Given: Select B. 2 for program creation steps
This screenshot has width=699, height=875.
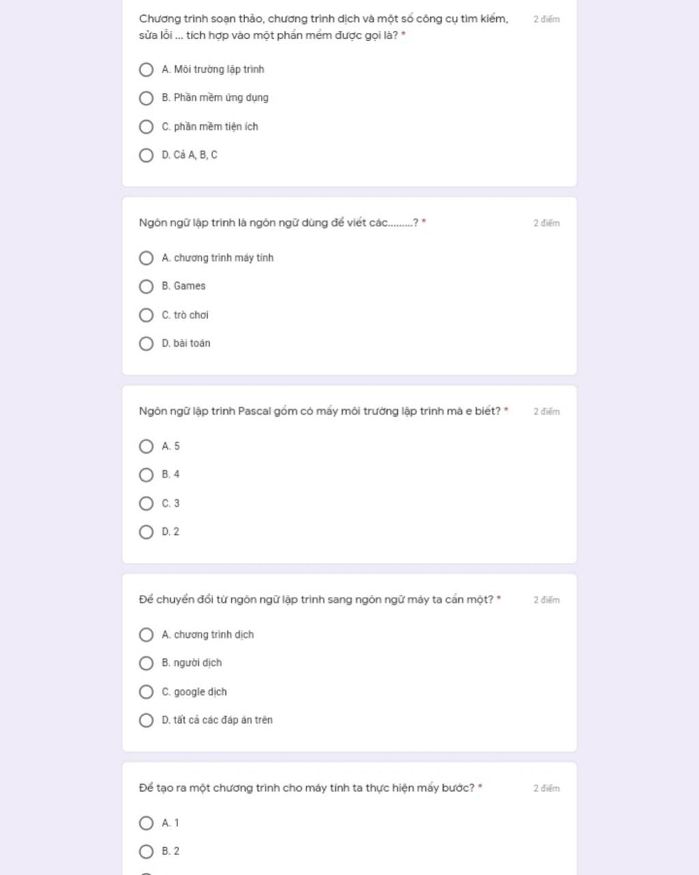Looking at the screenshot, I should pyautogui.click(x=146, y=852).
